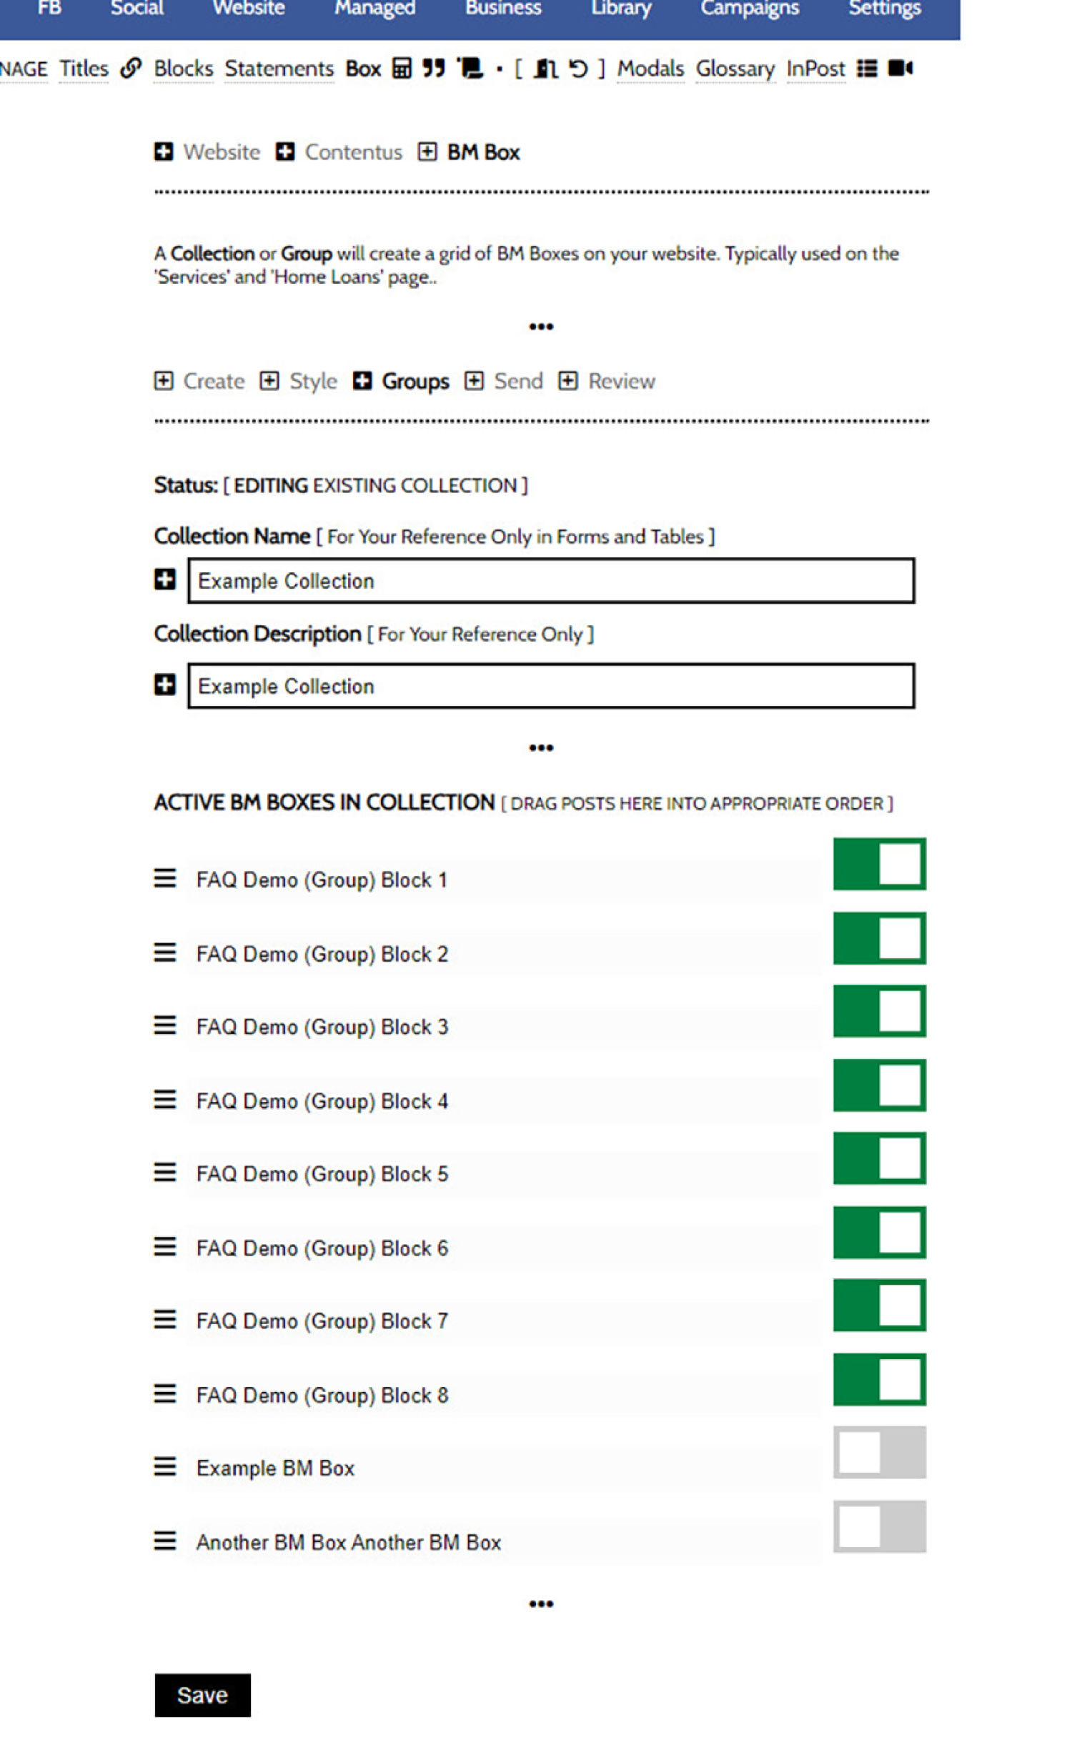This screenshot has height=1745, width=1072.
Task: Click the video camera icon
Action: click(900, 69)
